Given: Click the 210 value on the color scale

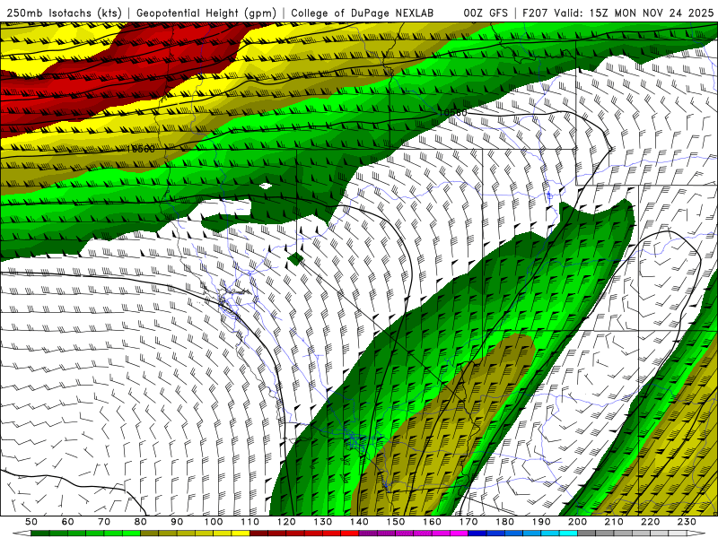Looking at the screenshot, I should point(614,522).
